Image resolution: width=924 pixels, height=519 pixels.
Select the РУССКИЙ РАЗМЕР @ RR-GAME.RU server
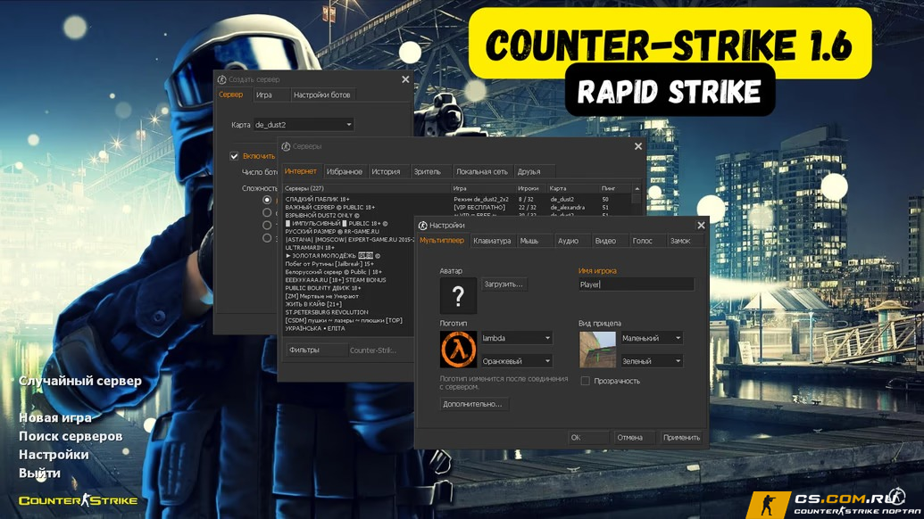349,232
